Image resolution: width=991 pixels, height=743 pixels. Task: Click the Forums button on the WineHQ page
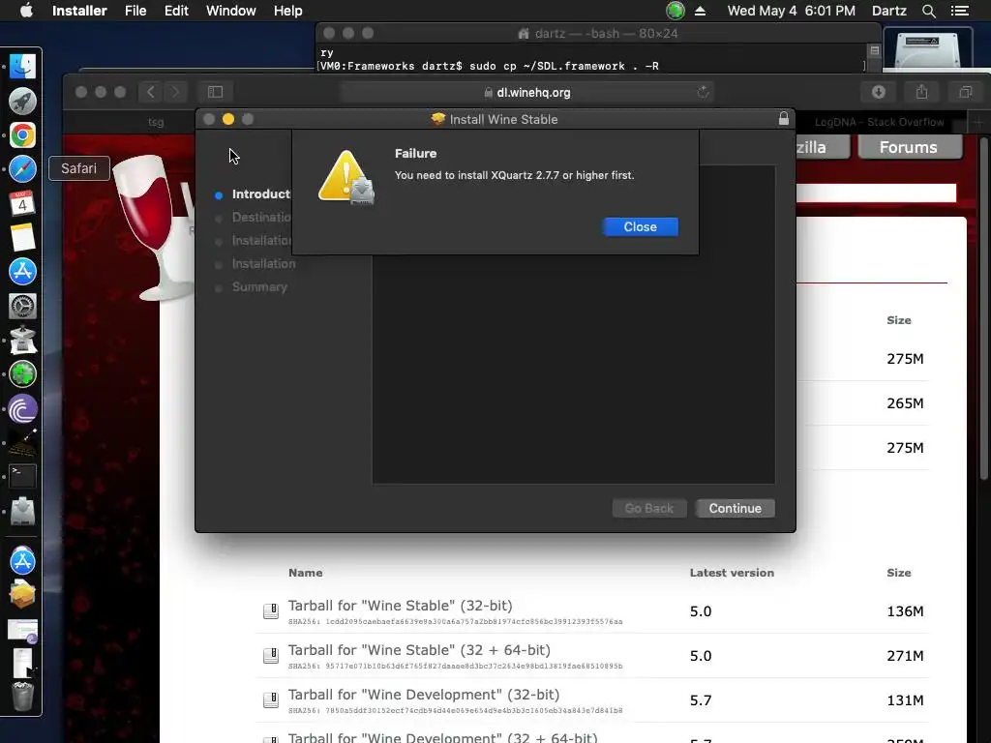click(909, 147)
